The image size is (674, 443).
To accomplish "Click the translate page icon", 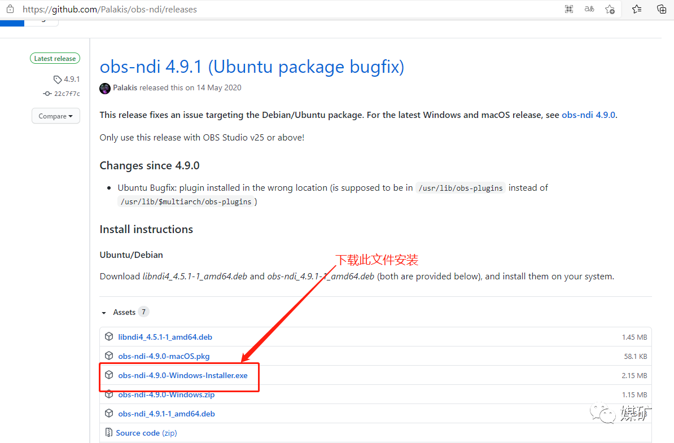I will (589, 9).
